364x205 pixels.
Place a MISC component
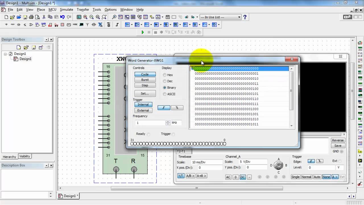[75, 25]
